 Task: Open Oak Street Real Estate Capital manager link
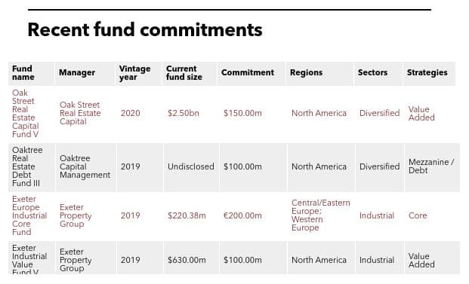pos(80,113)
